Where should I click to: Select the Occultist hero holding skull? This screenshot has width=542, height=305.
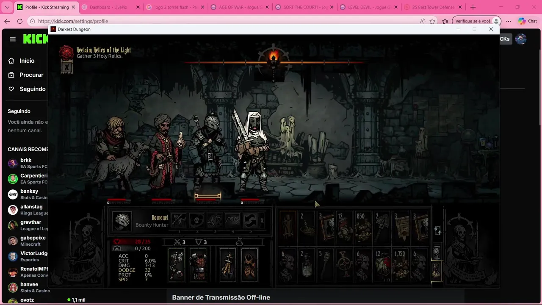[x=165, y=150]
